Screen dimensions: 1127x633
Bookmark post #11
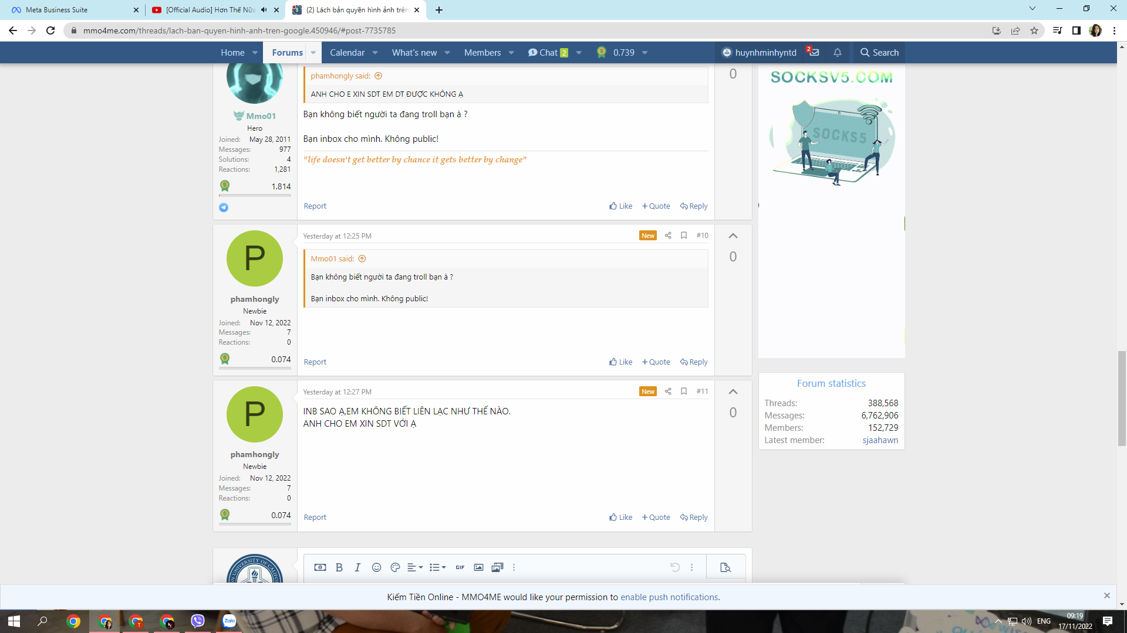click(x=684, y=392)
